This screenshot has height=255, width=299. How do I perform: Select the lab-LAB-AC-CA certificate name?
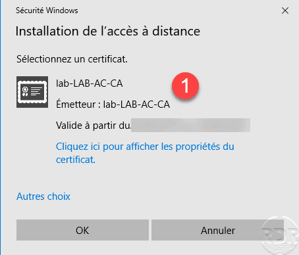coord(90,83)
